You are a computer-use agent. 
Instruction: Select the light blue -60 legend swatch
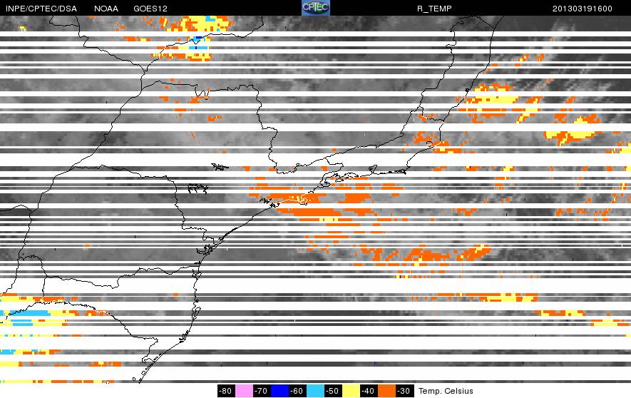pos(315,391)
